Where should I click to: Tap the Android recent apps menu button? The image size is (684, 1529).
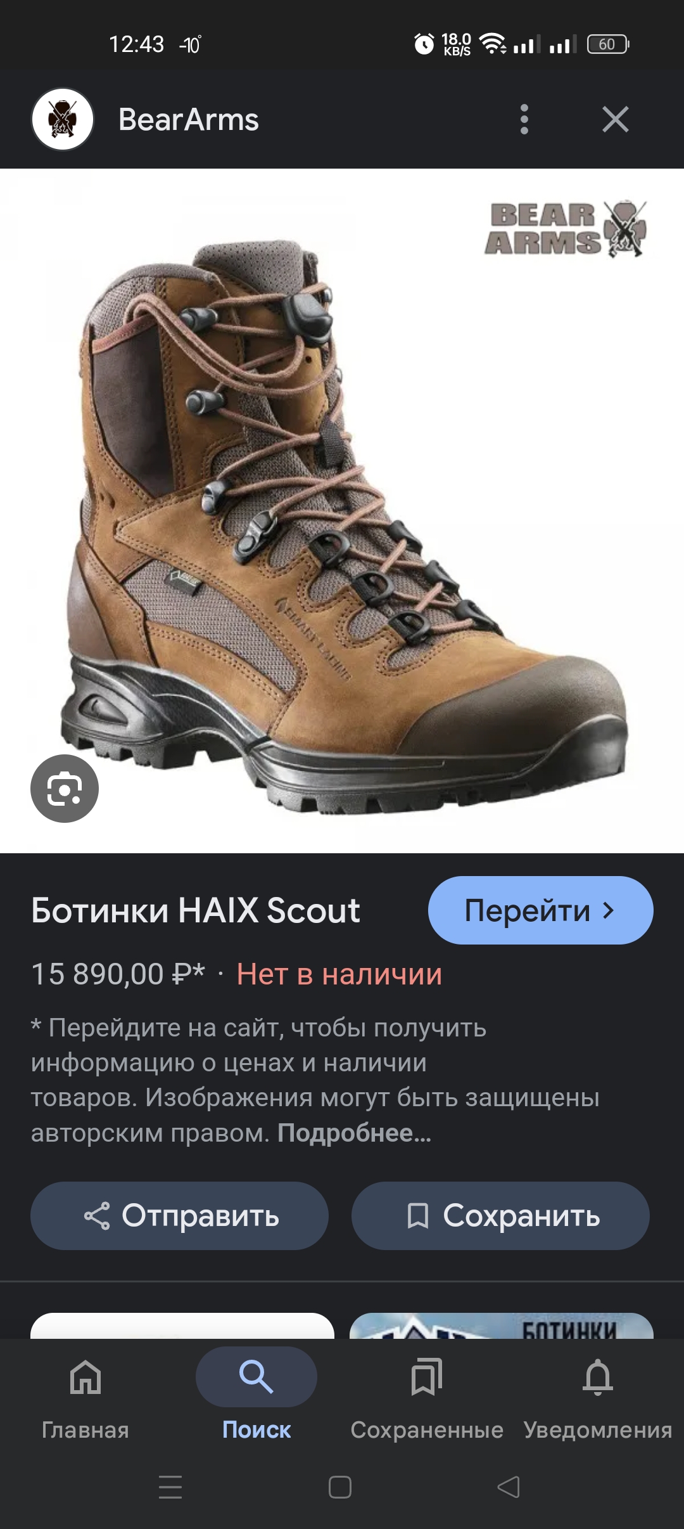click(x=170, y=1487)
